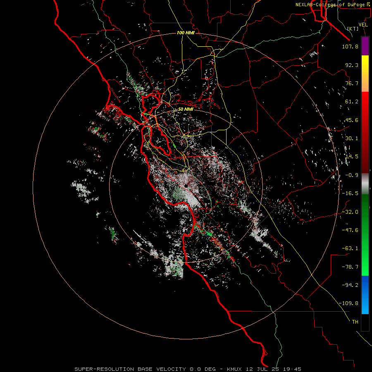Viewport: 372px width, 372px height.
Task: Select the 107.8 scale value
Action: click(350, 46)
